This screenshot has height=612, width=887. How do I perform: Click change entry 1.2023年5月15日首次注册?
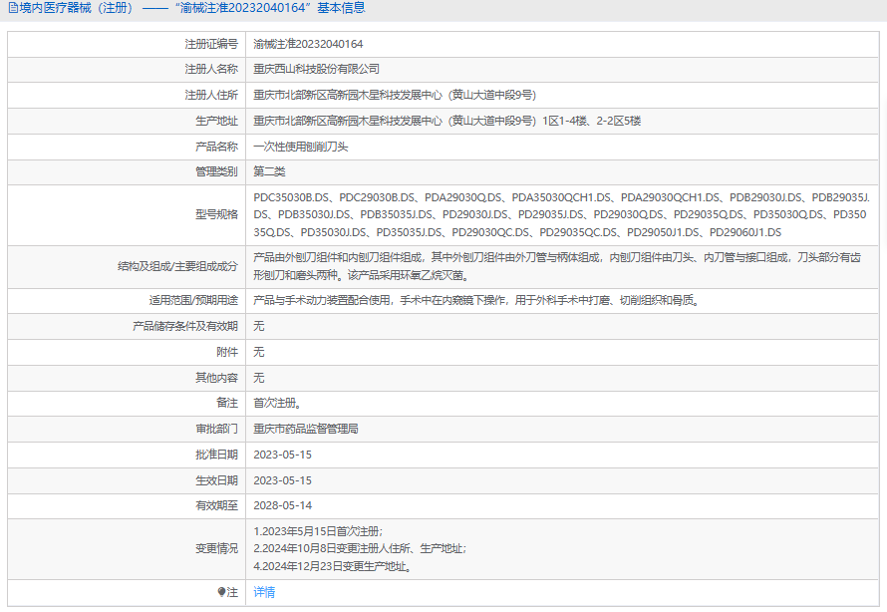tap(318, 531)
